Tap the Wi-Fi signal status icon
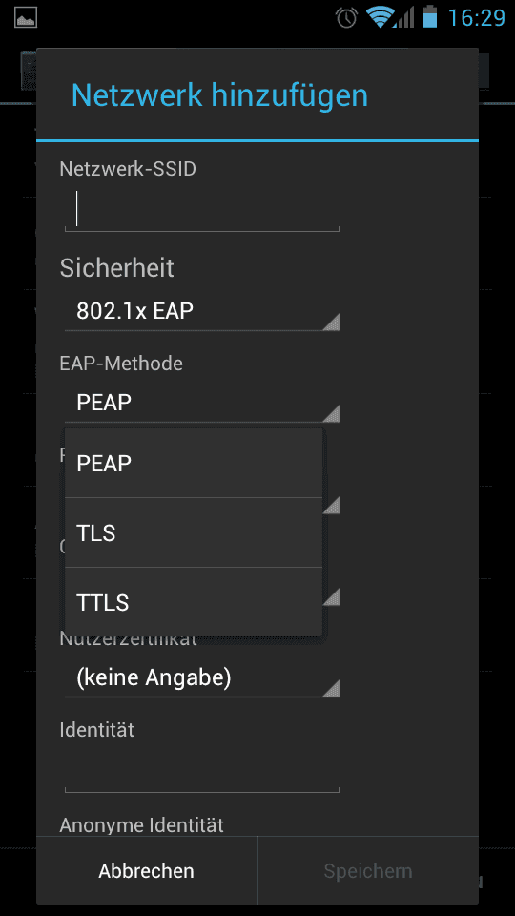 (x=381, y=17)
